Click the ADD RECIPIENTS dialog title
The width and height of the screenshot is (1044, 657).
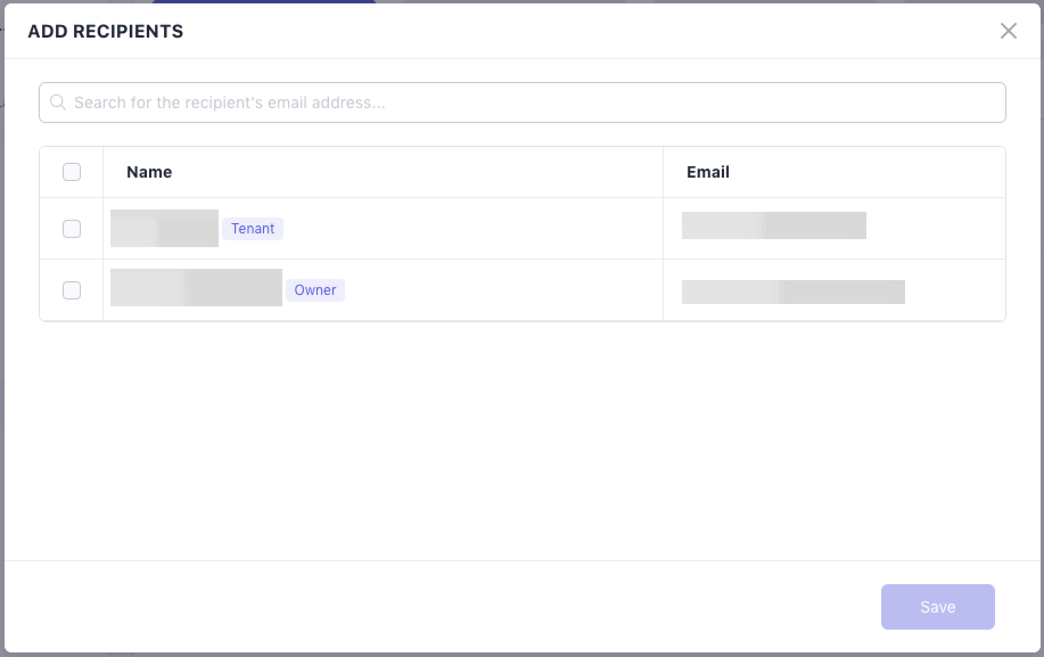pyautogui.click(x=105, y=31)
